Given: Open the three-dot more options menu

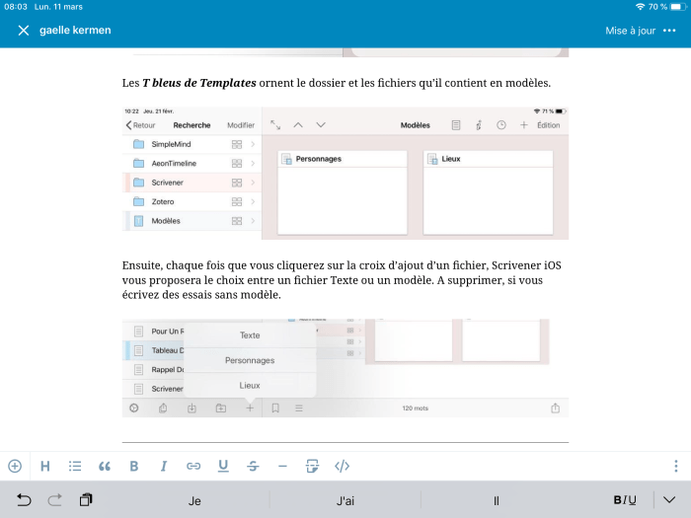Looking at the screenshot, I should point(670,31).
